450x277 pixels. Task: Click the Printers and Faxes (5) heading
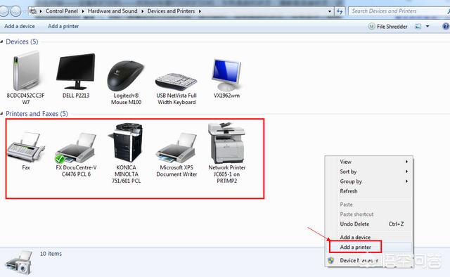pyautogui.click(x=37, y=114)
